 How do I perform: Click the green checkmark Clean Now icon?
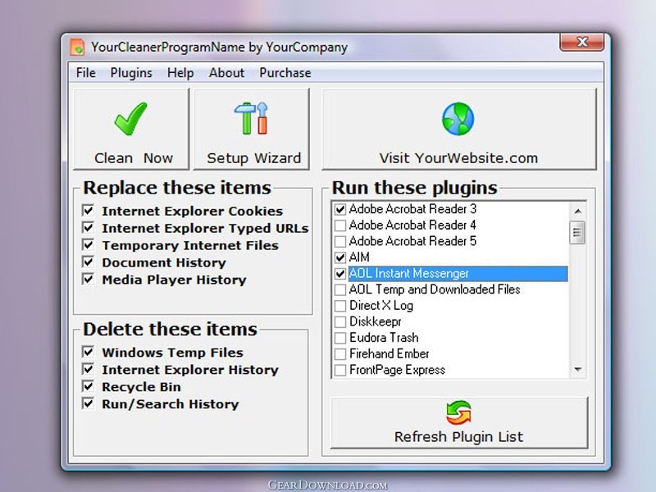point(130,118)
